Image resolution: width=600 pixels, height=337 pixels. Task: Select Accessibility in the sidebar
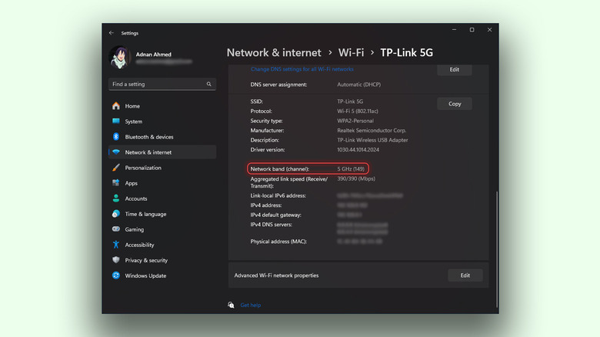139,245
